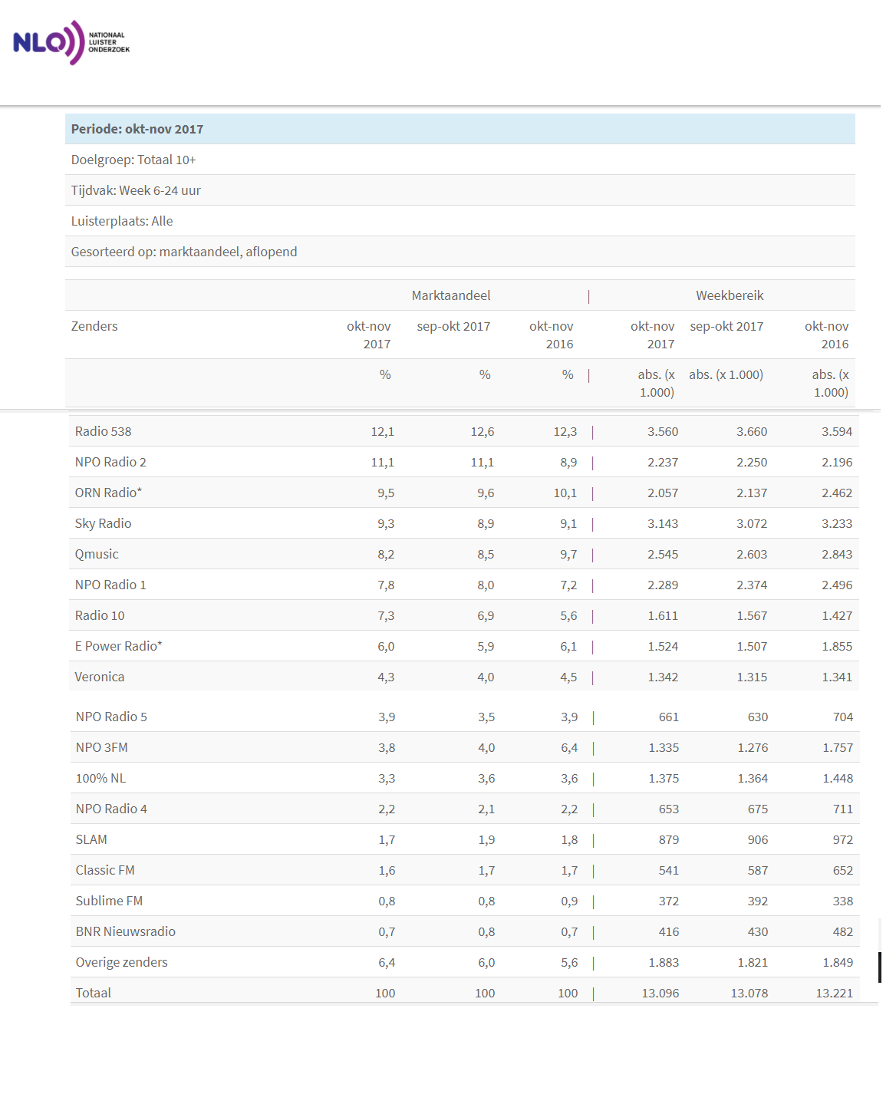Click the NLO Nationaal Luister Onderzoek logo
896x1114 pixels.
click(71, 42)
